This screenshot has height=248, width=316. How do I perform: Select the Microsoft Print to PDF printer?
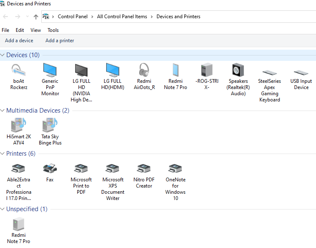[x=81, y=169]
